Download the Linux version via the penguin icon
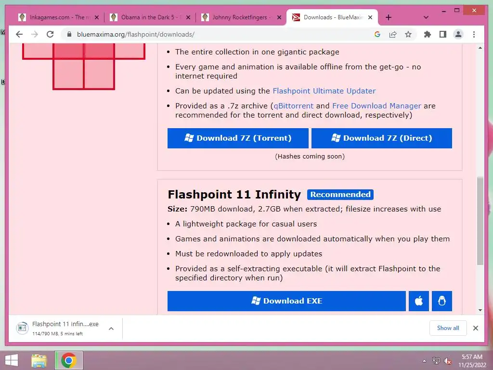Viewport: 493px width, 370px height. pos(442,301)
